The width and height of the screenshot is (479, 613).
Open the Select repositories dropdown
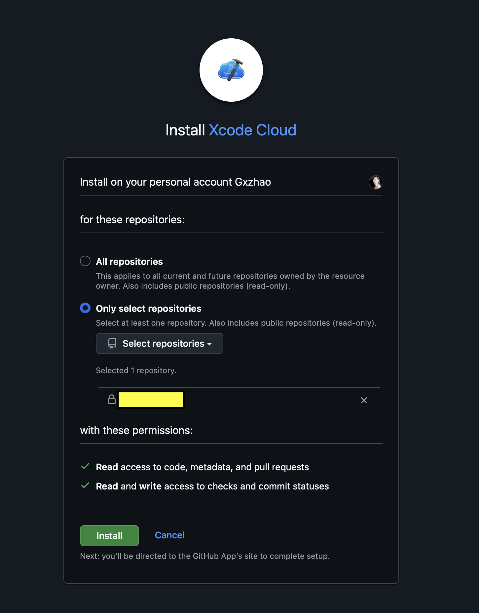click(160, 343)
